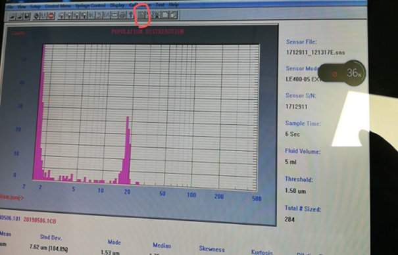Select the red 20190506.1CB file label

[40, 220]
